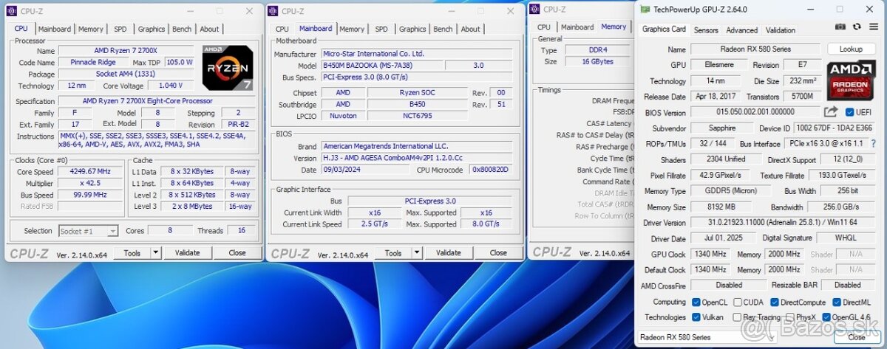This screenshot has width=887, height=349.
Task: Open Memory tab in the Mainboard CPU-Z window
Action: [x=352, y=29]
